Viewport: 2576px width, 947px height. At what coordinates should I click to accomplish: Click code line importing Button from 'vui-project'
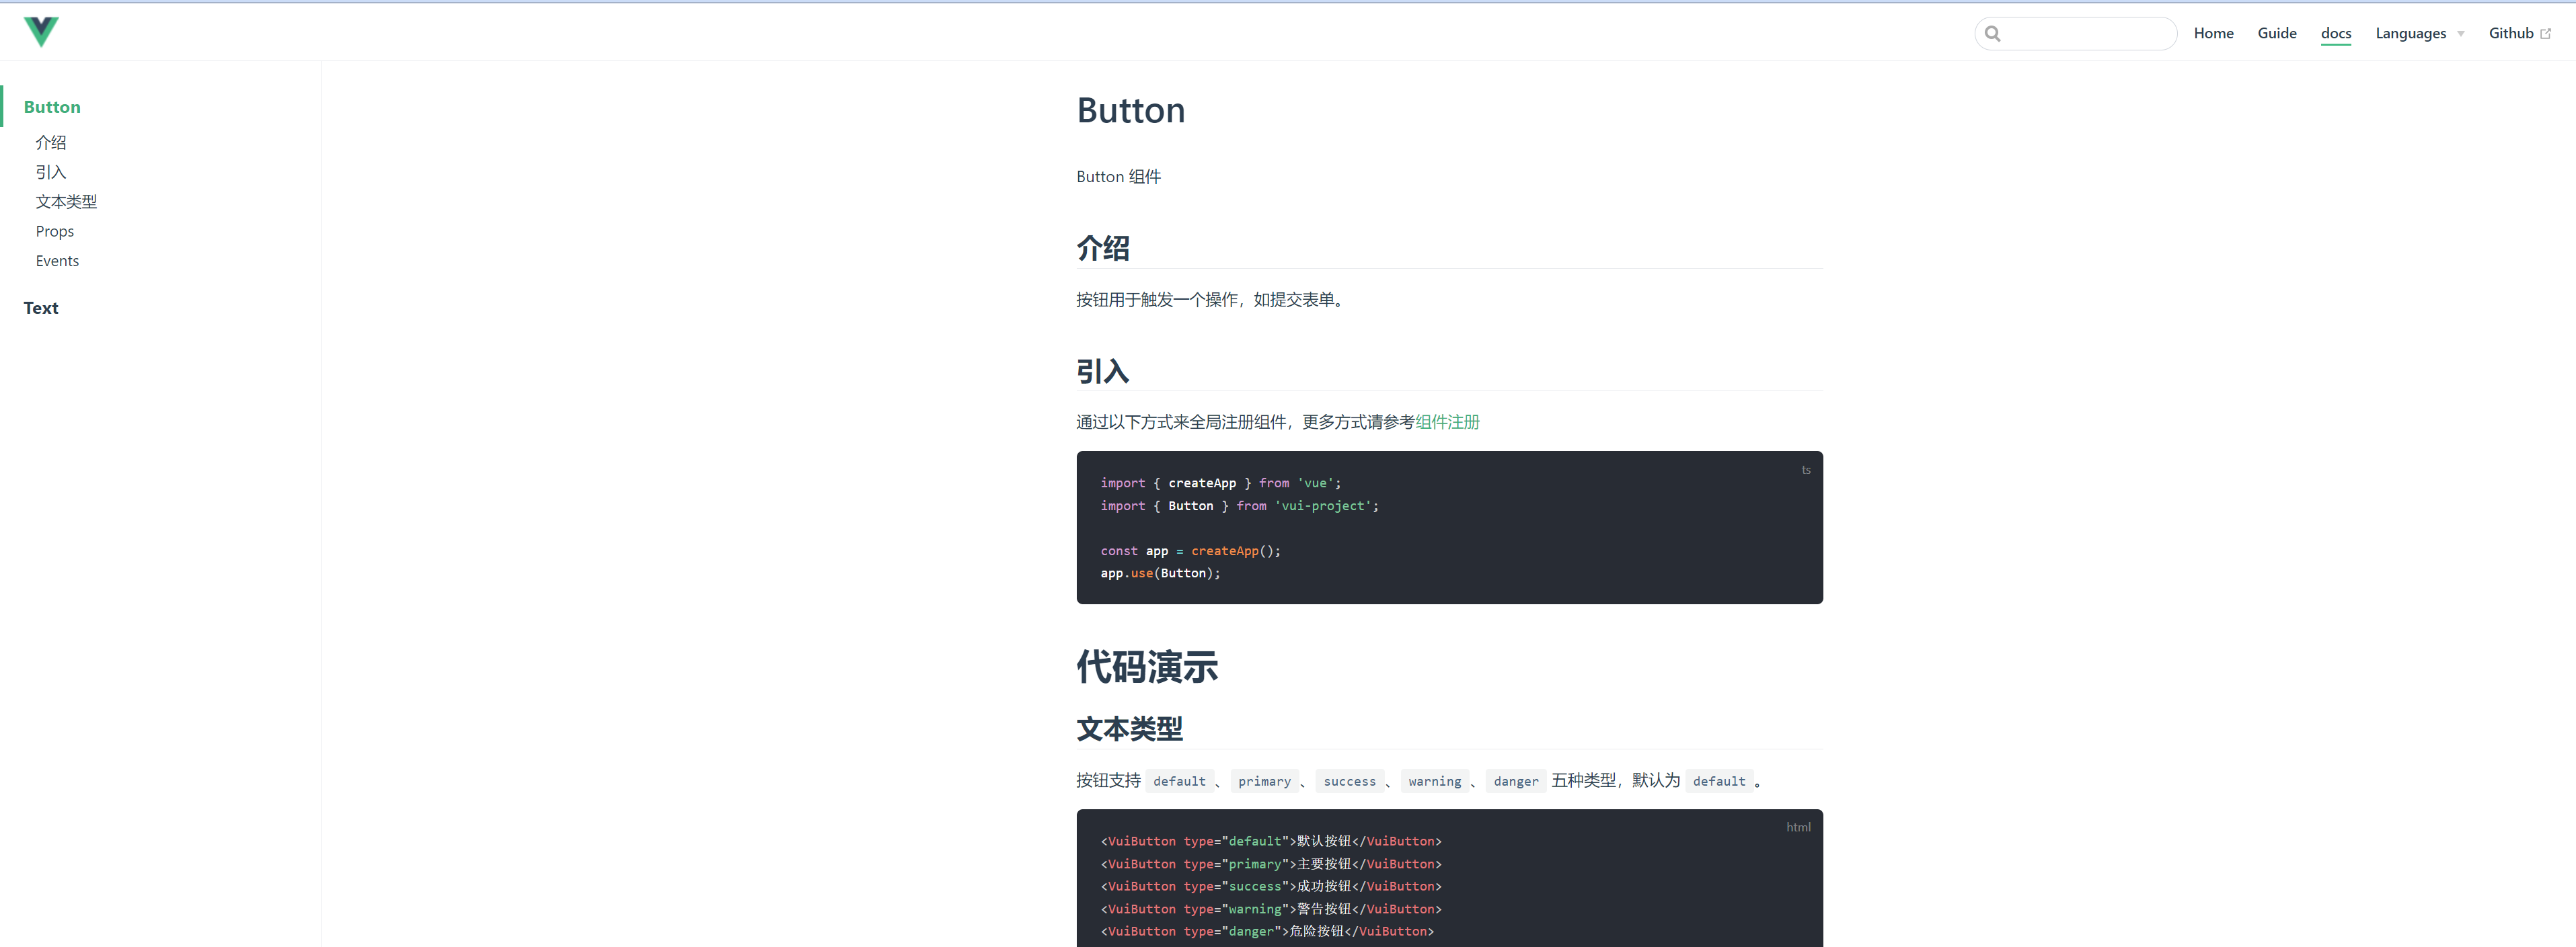[1240, 507]
